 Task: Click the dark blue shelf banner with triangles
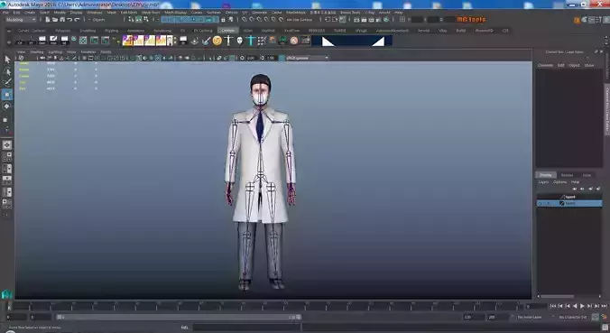[352, 41]
